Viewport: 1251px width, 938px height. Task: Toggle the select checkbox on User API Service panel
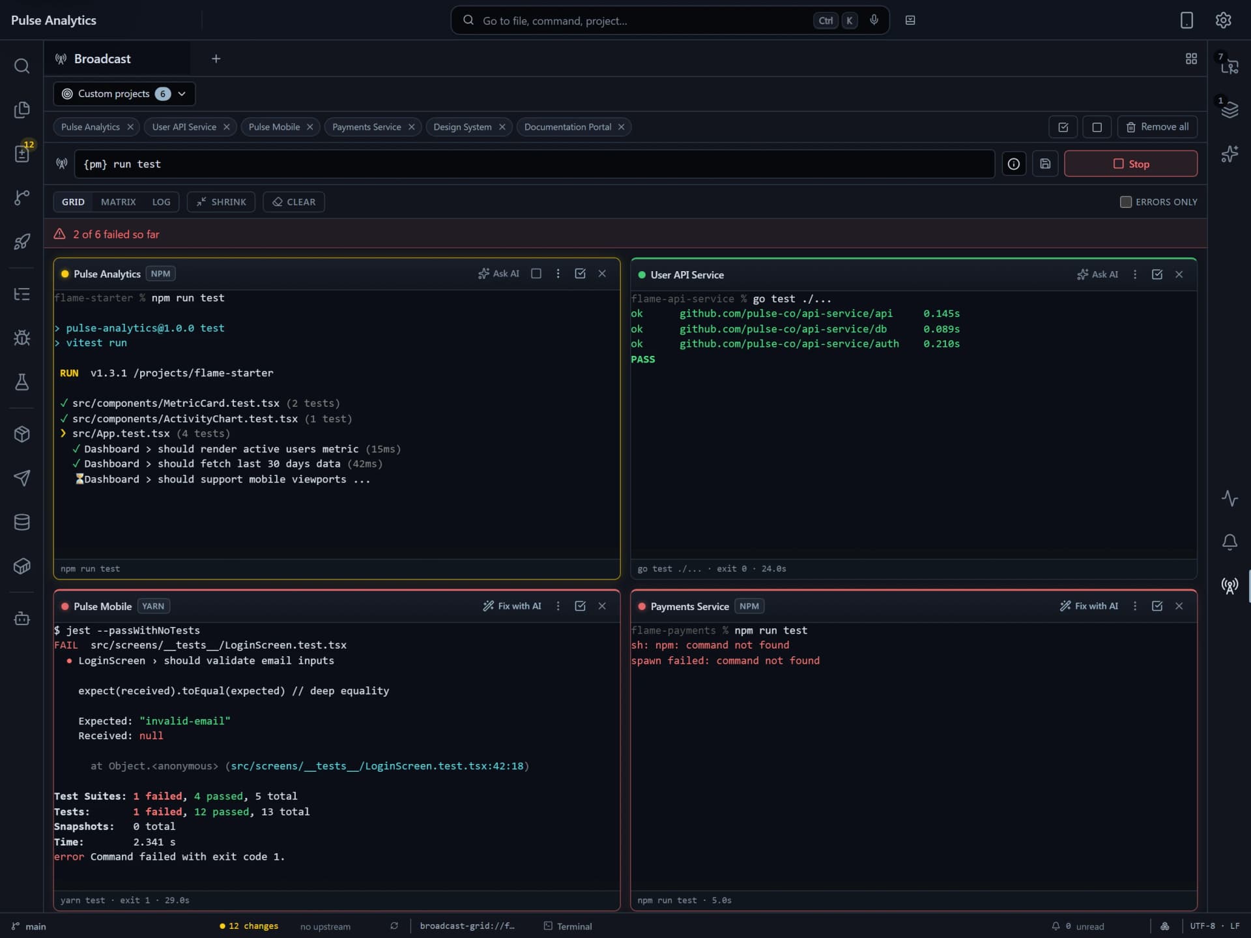1157,274
